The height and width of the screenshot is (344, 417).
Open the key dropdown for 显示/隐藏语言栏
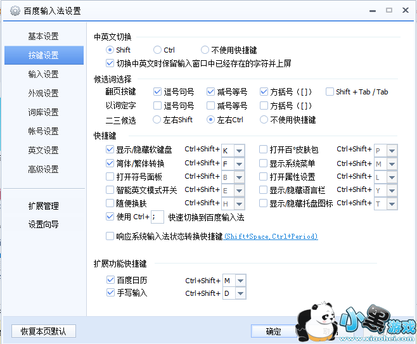pyautogui.click(x=392, y=191)
